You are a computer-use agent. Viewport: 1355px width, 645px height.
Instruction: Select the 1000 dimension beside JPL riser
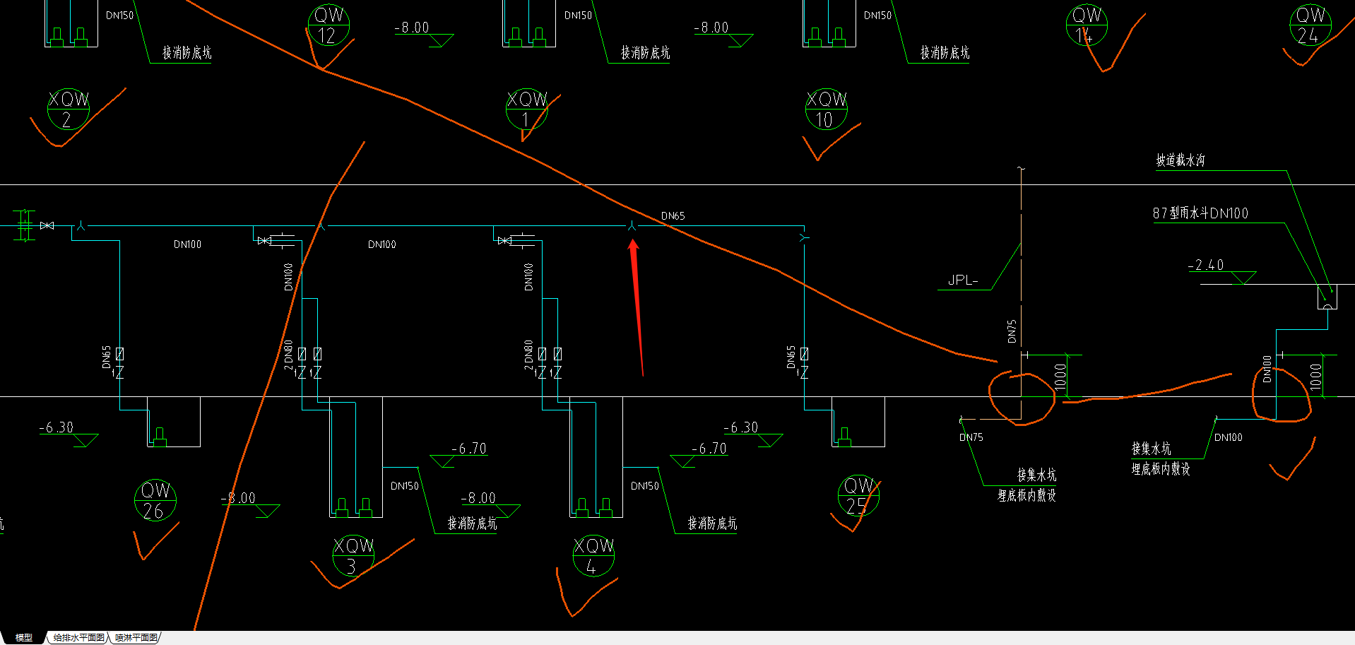(x=1060, y=377)
